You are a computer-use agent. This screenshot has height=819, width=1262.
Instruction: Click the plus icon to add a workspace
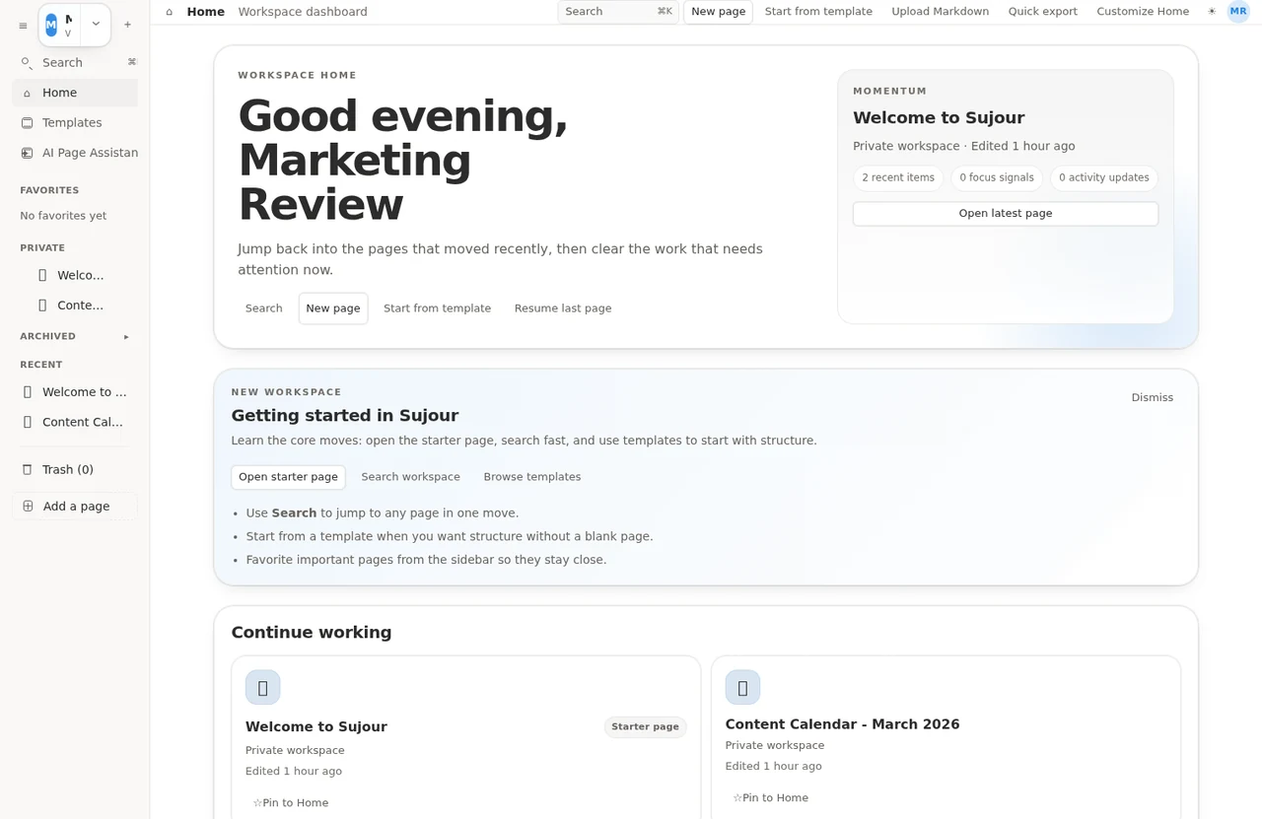(127, 24)
